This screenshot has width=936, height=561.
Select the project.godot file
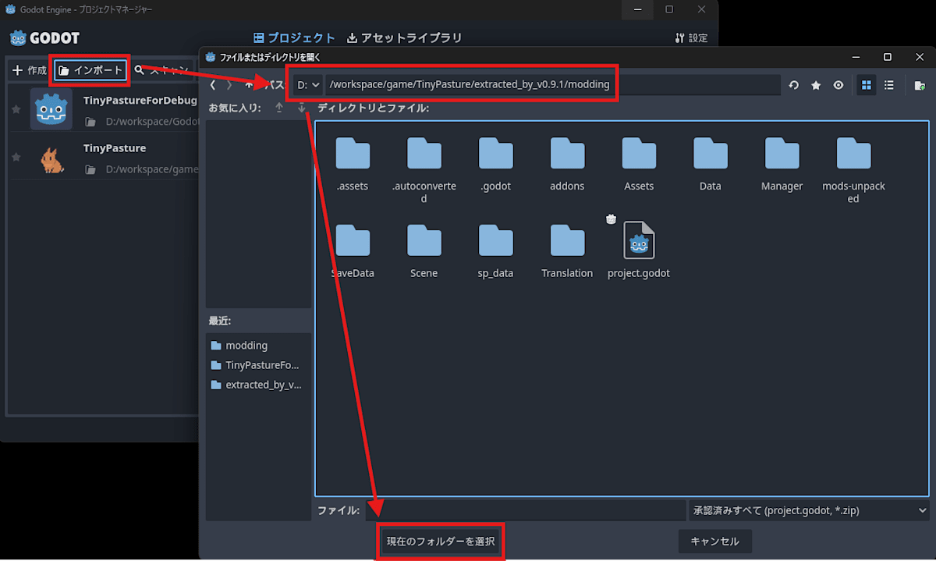click(x=639, y=250)
